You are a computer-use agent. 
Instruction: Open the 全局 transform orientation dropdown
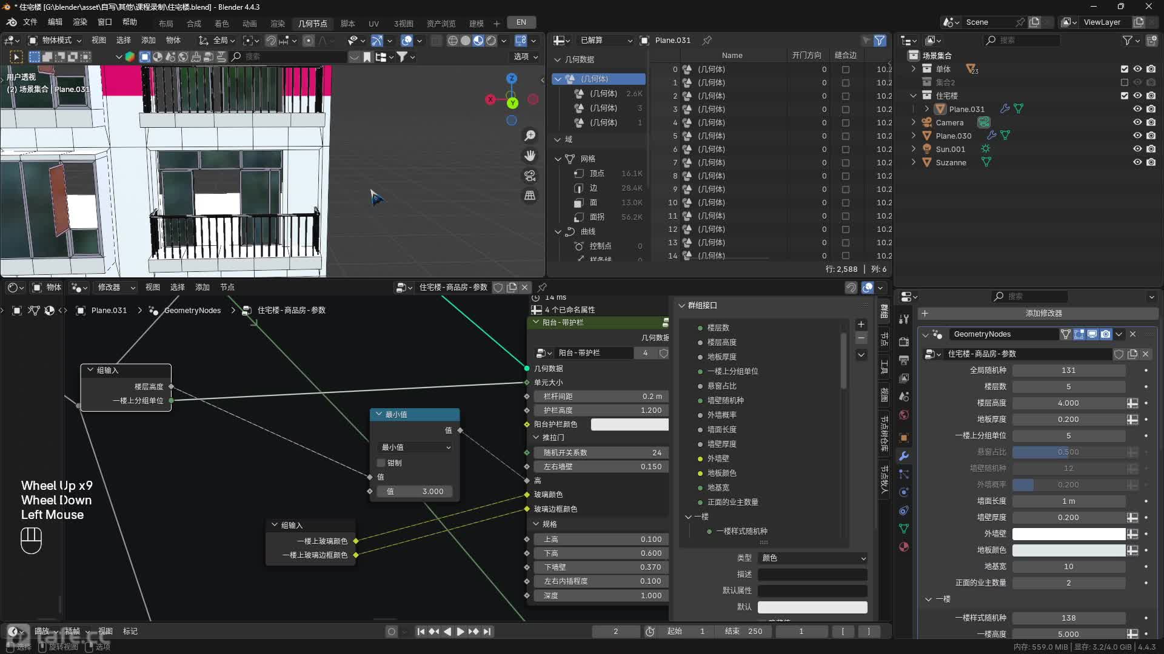click(x=217, y=41)
